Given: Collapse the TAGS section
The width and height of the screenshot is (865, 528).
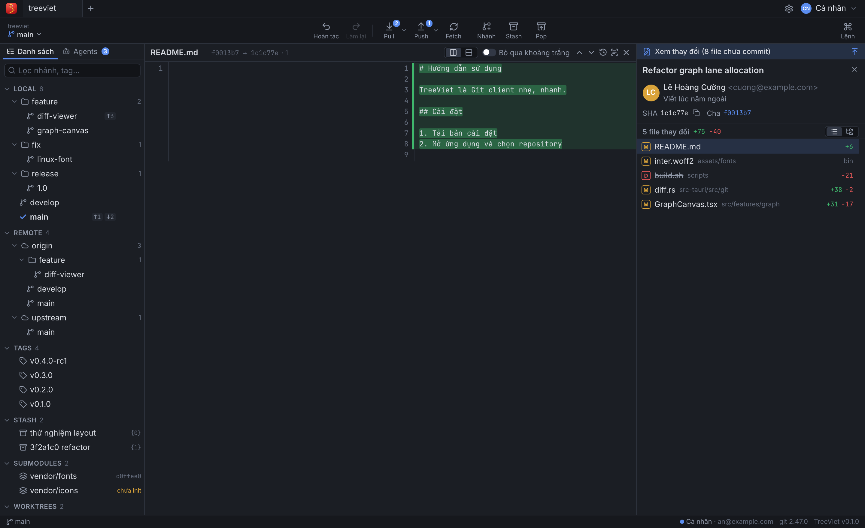Looking at the screenshot, I should [x=7, y=348].
